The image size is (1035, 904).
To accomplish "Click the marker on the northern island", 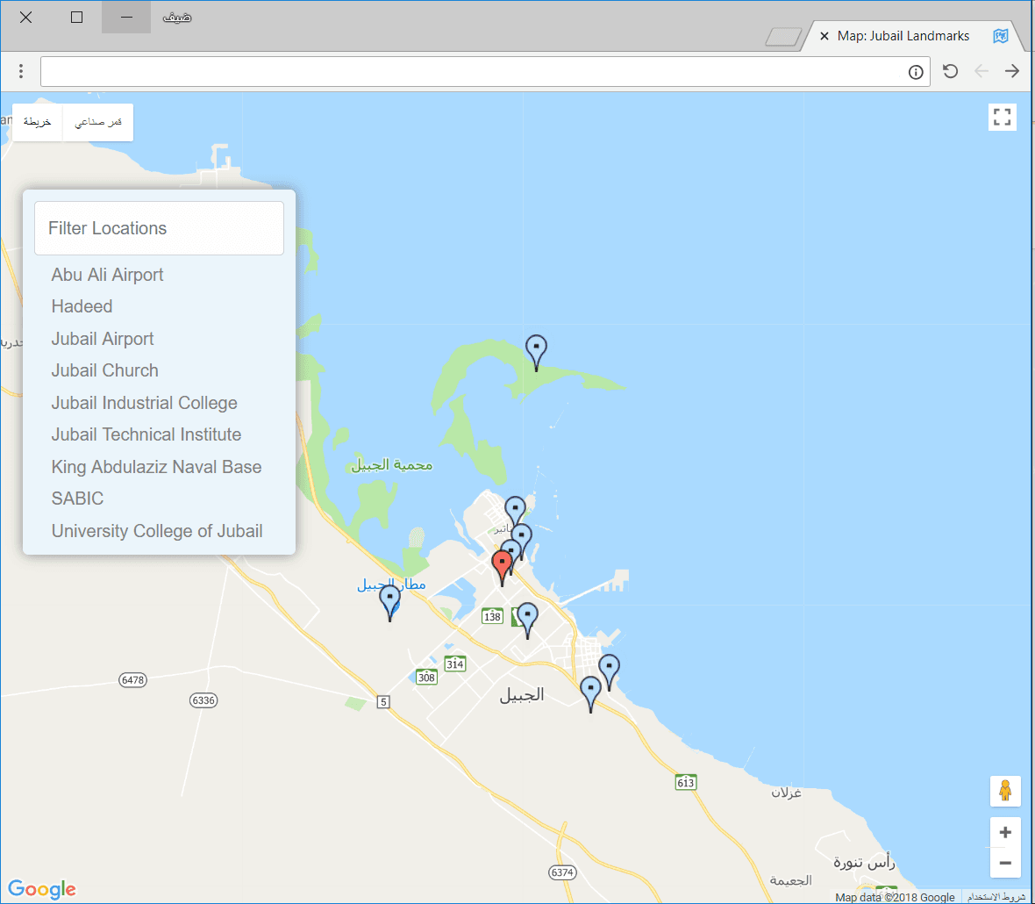I will pos(536,352).
